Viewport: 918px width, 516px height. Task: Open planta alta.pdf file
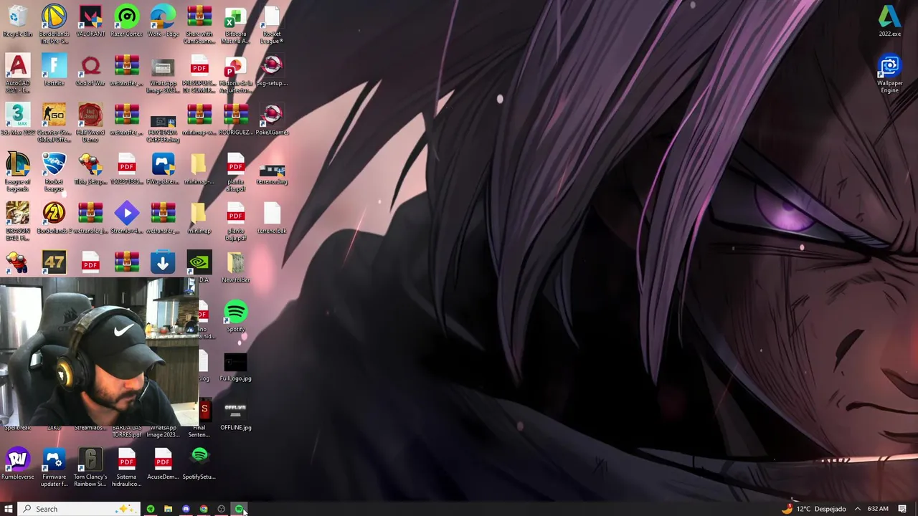coord(235,172)
